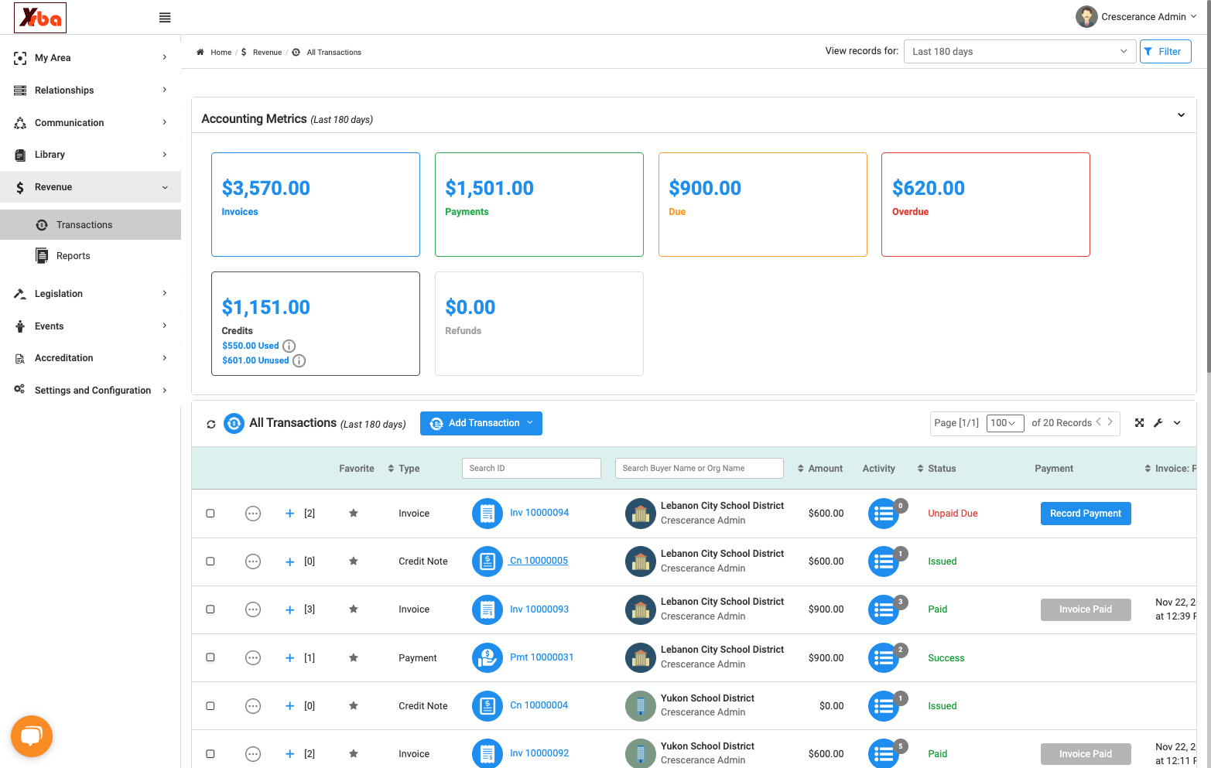Expand the Settings and Configuration menu
Image resolution: width=1211 pixels, height=768 pixels.
point(91,391)
